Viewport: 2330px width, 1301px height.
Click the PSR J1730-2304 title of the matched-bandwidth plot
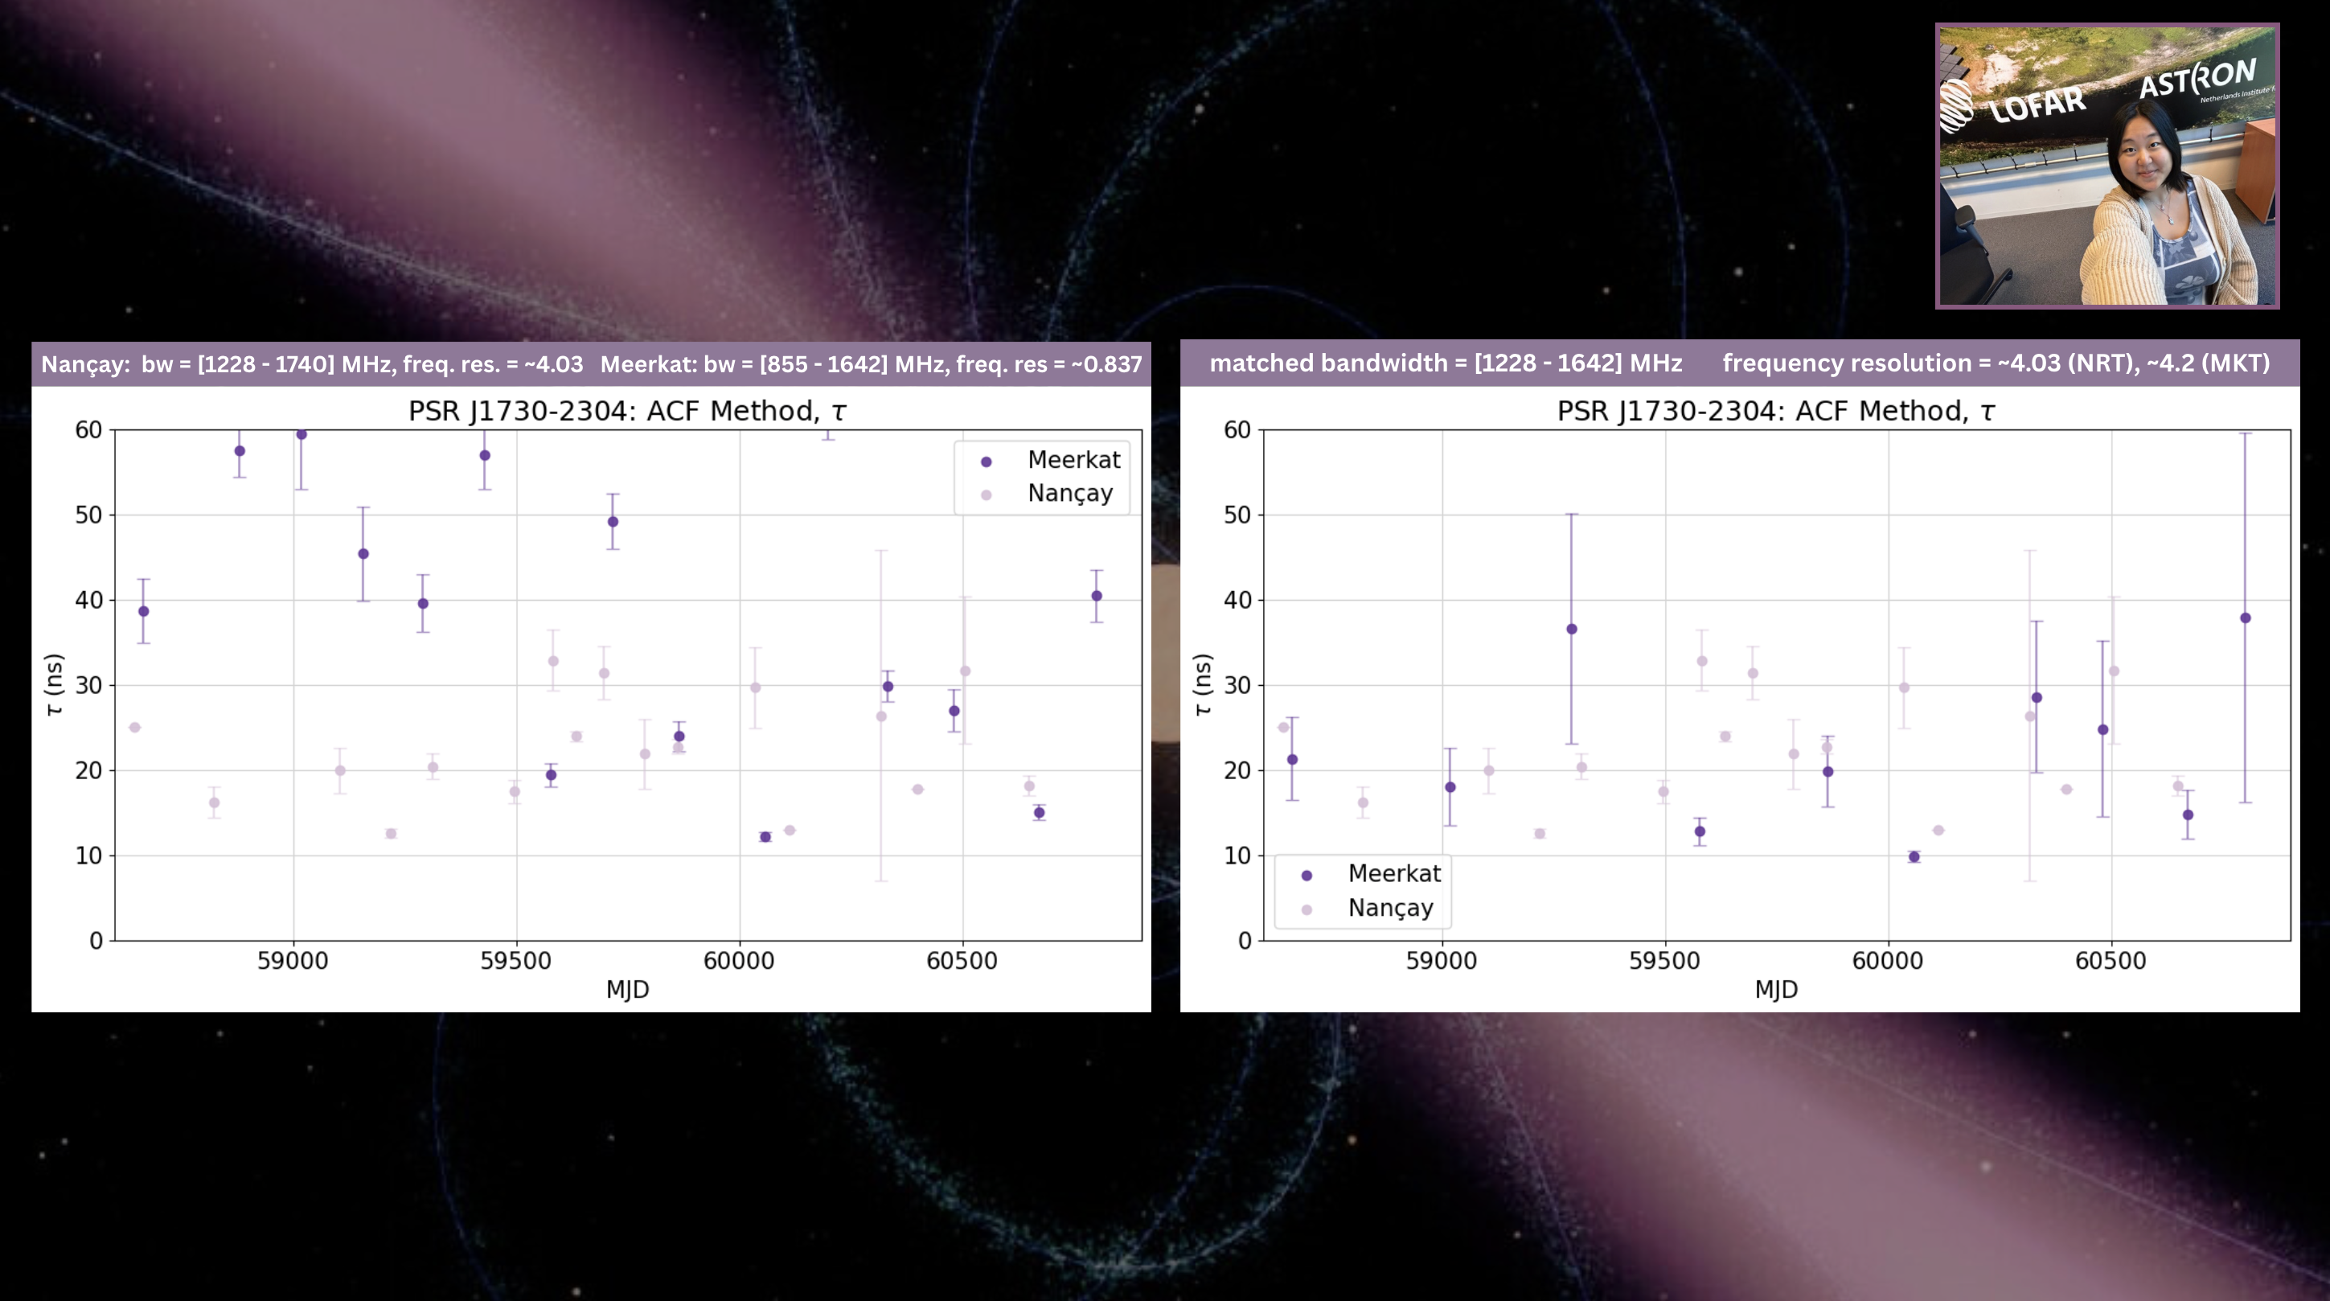(1775, 411)
